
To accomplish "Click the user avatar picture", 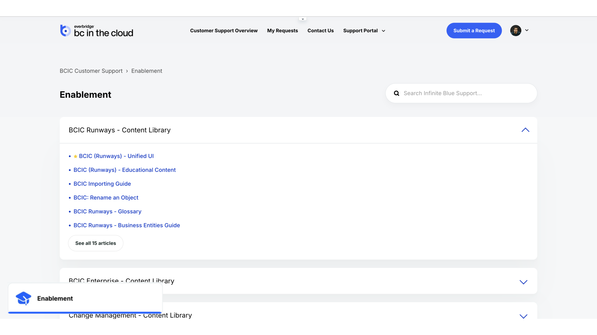I will (516, 30).
